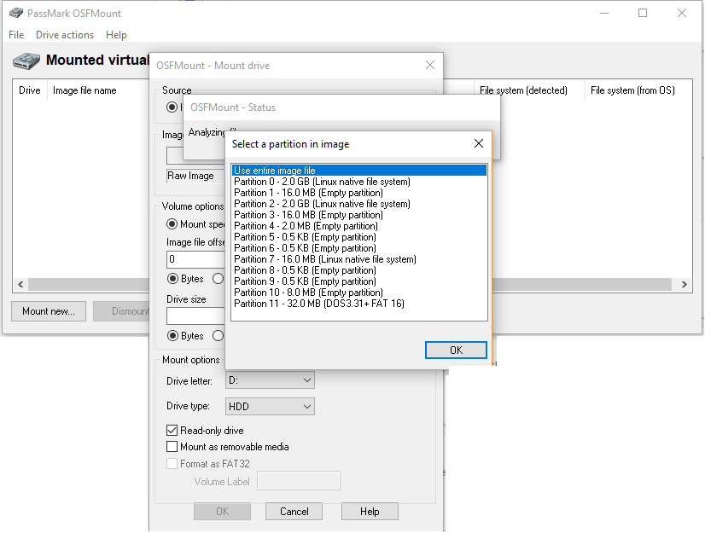Select Partition 1 - 16.0 MB Empty partition
This screenshot has width=705, height=533.
coord(359,193)
